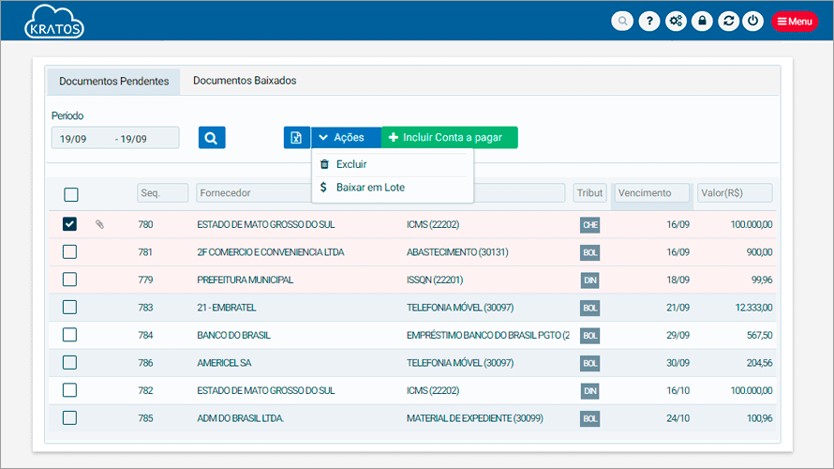834x469 pixels.
Task: Check the checkbox for row 786
Action: click(69, 362)
